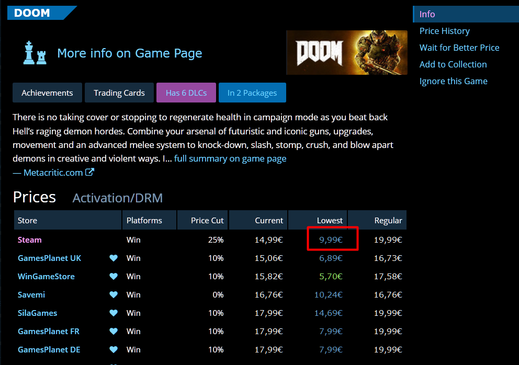The width and height of the screenshot is (519, 365).
Task: Open the Savemi store link
Action: 31,294
